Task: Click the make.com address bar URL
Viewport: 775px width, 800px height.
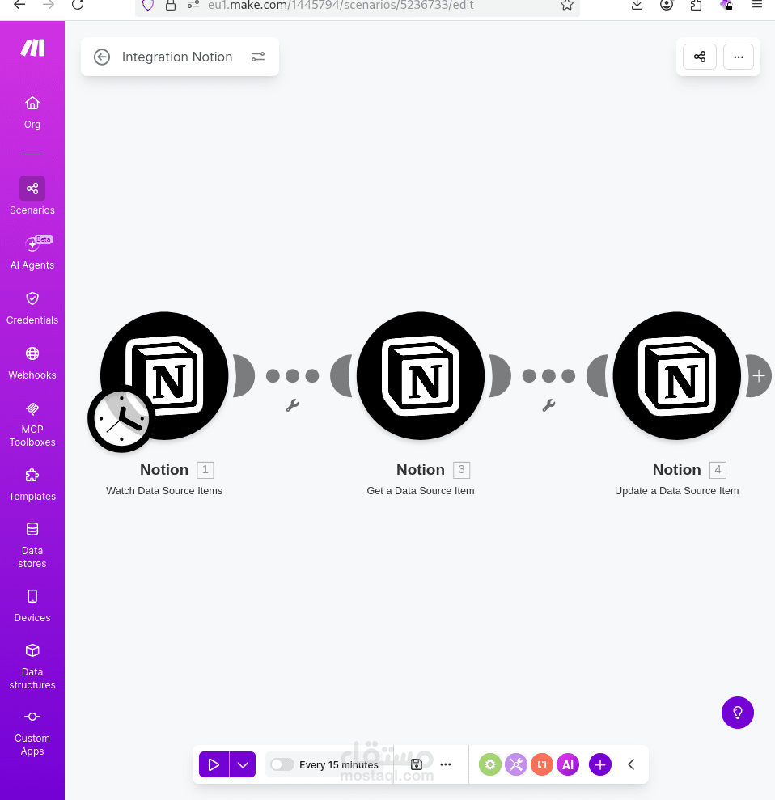Action: 341,5
